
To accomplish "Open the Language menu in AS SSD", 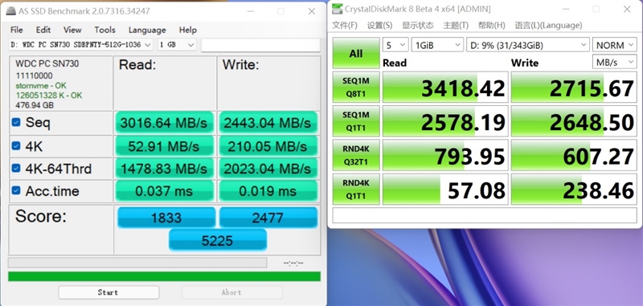I will pos(147,30).
